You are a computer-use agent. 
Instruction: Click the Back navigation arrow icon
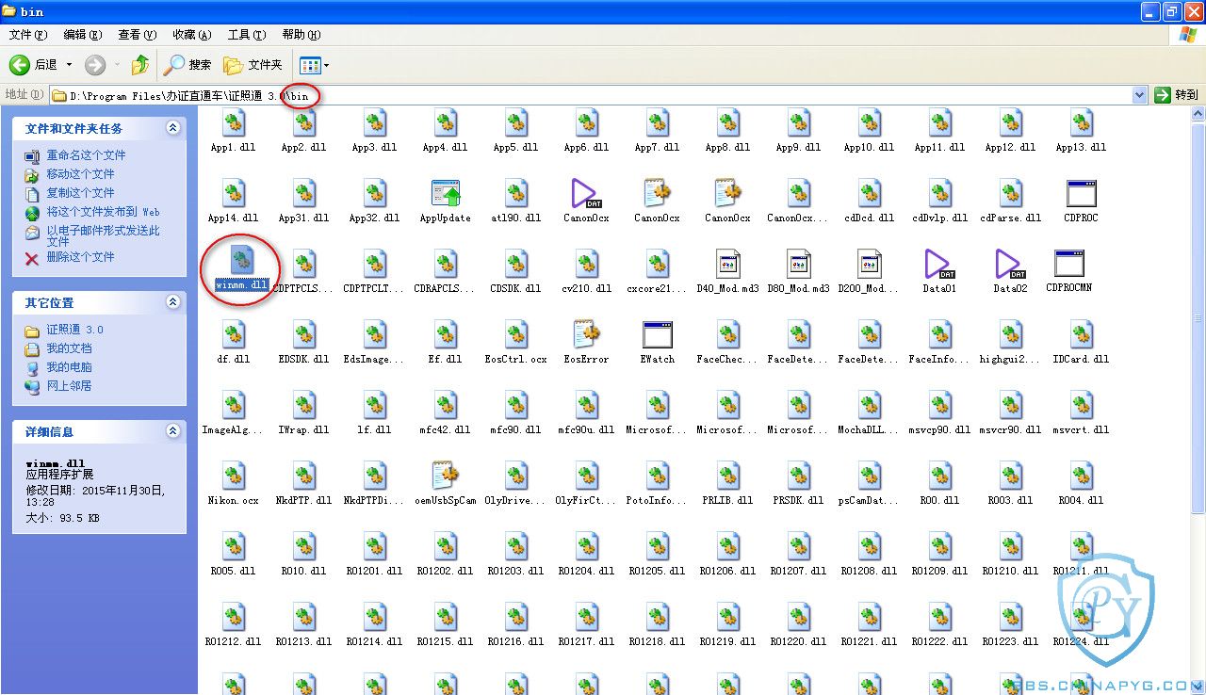coord(20,65)
